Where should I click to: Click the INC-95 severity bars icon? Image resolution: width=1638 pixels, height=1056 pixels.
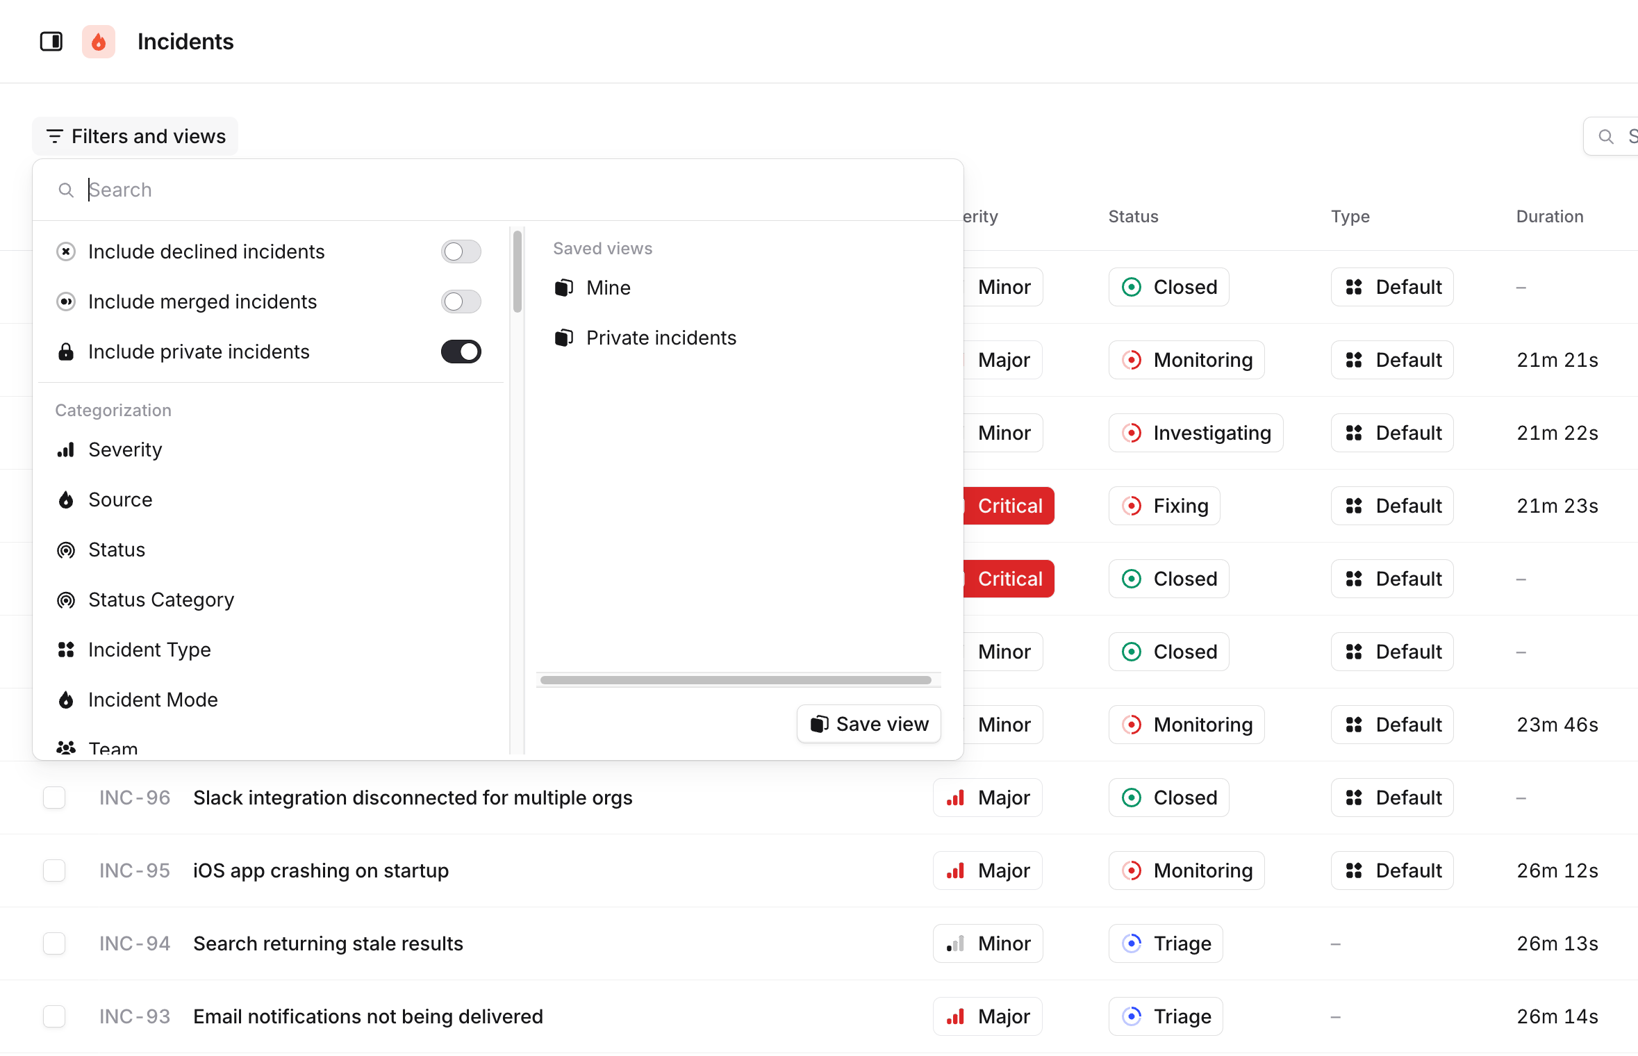(956, 871)
